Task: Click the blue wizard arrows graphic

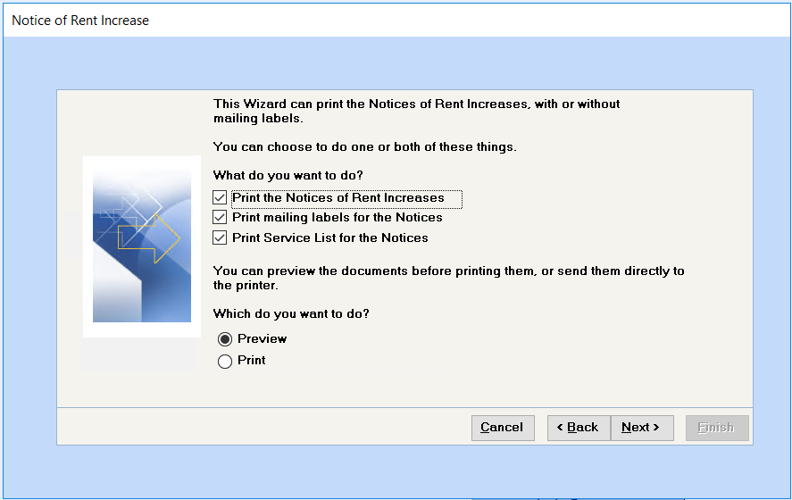Action: click(142, 246)
